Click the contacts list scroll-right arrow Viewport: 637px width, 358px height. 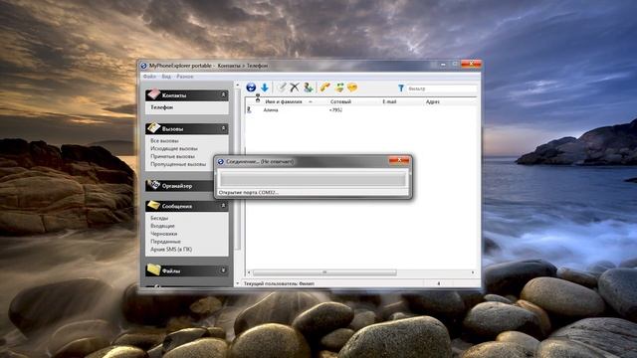click(x=473, y=272)
